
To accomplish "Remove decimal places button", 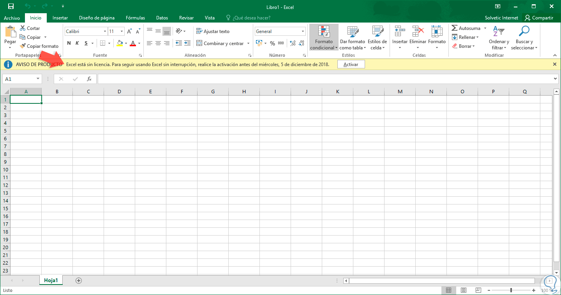I will (302, 43).
